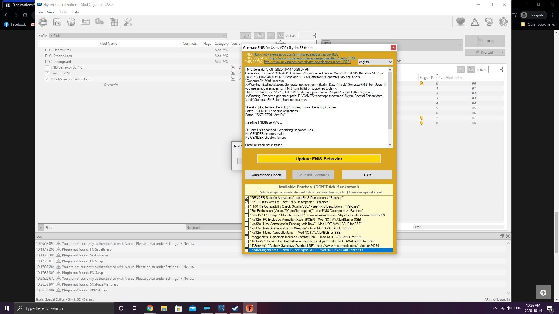Uncheck the SKELETON Arm Fix patch
This screenshot has width=559, height=314.
[x=247, y=202]
